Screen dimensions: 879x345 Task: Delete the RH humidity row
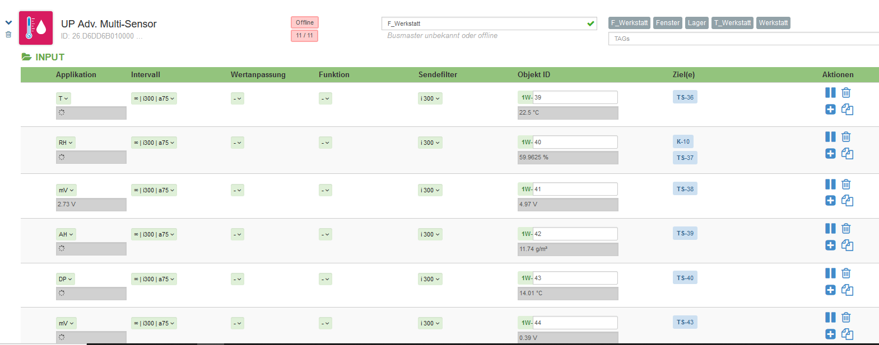[846, 137]
